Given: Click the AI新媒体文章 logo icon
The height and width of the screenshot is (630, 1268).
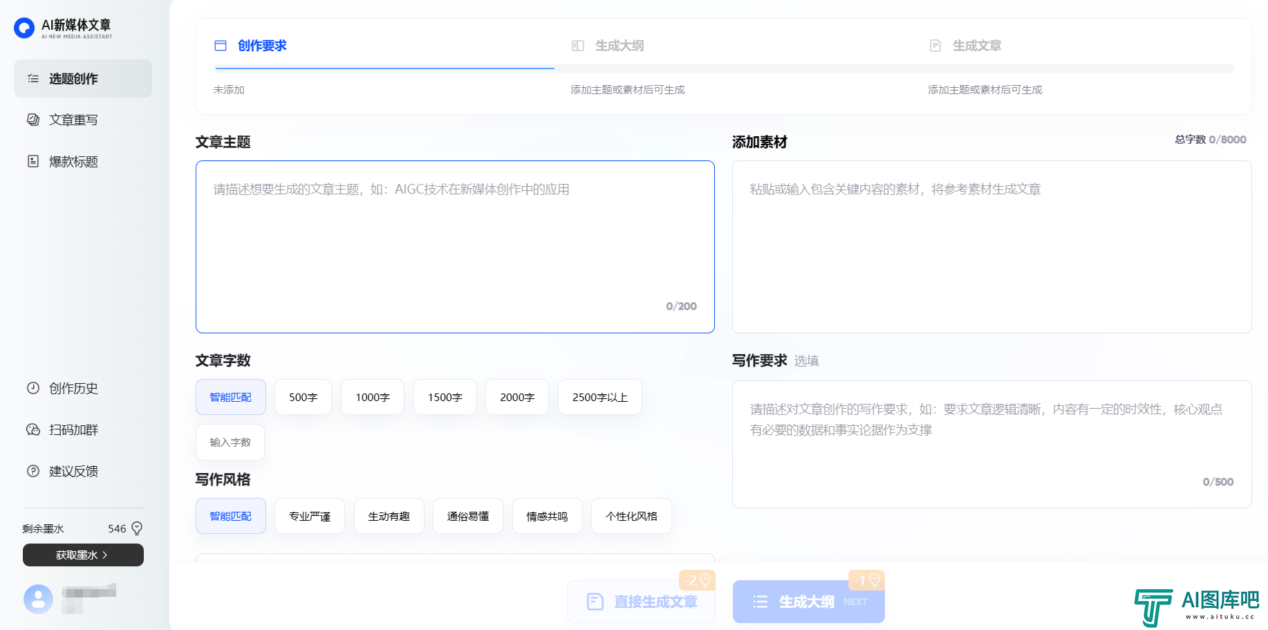Looking at the screenshot, I should click(x=24, y=28).
